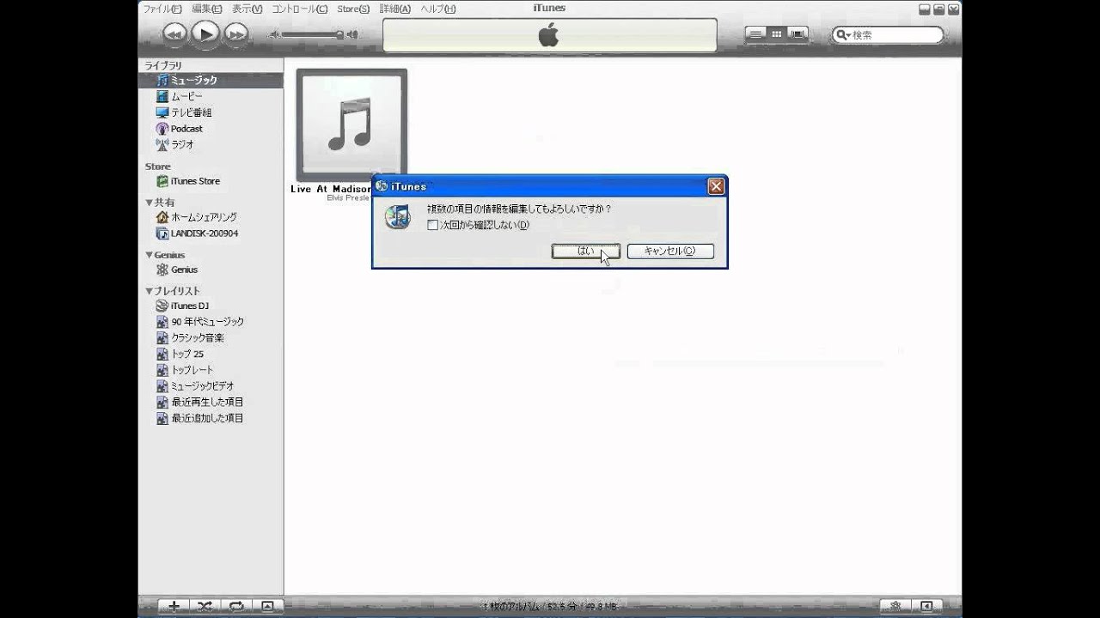This screenshot has height=618, width=1100.
Task: Collapse the 共有 section
Action: tap(149, 203)
